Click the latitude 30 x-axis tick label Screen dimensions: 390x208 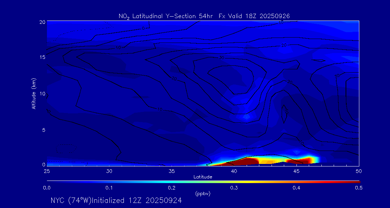click(109, 171)
